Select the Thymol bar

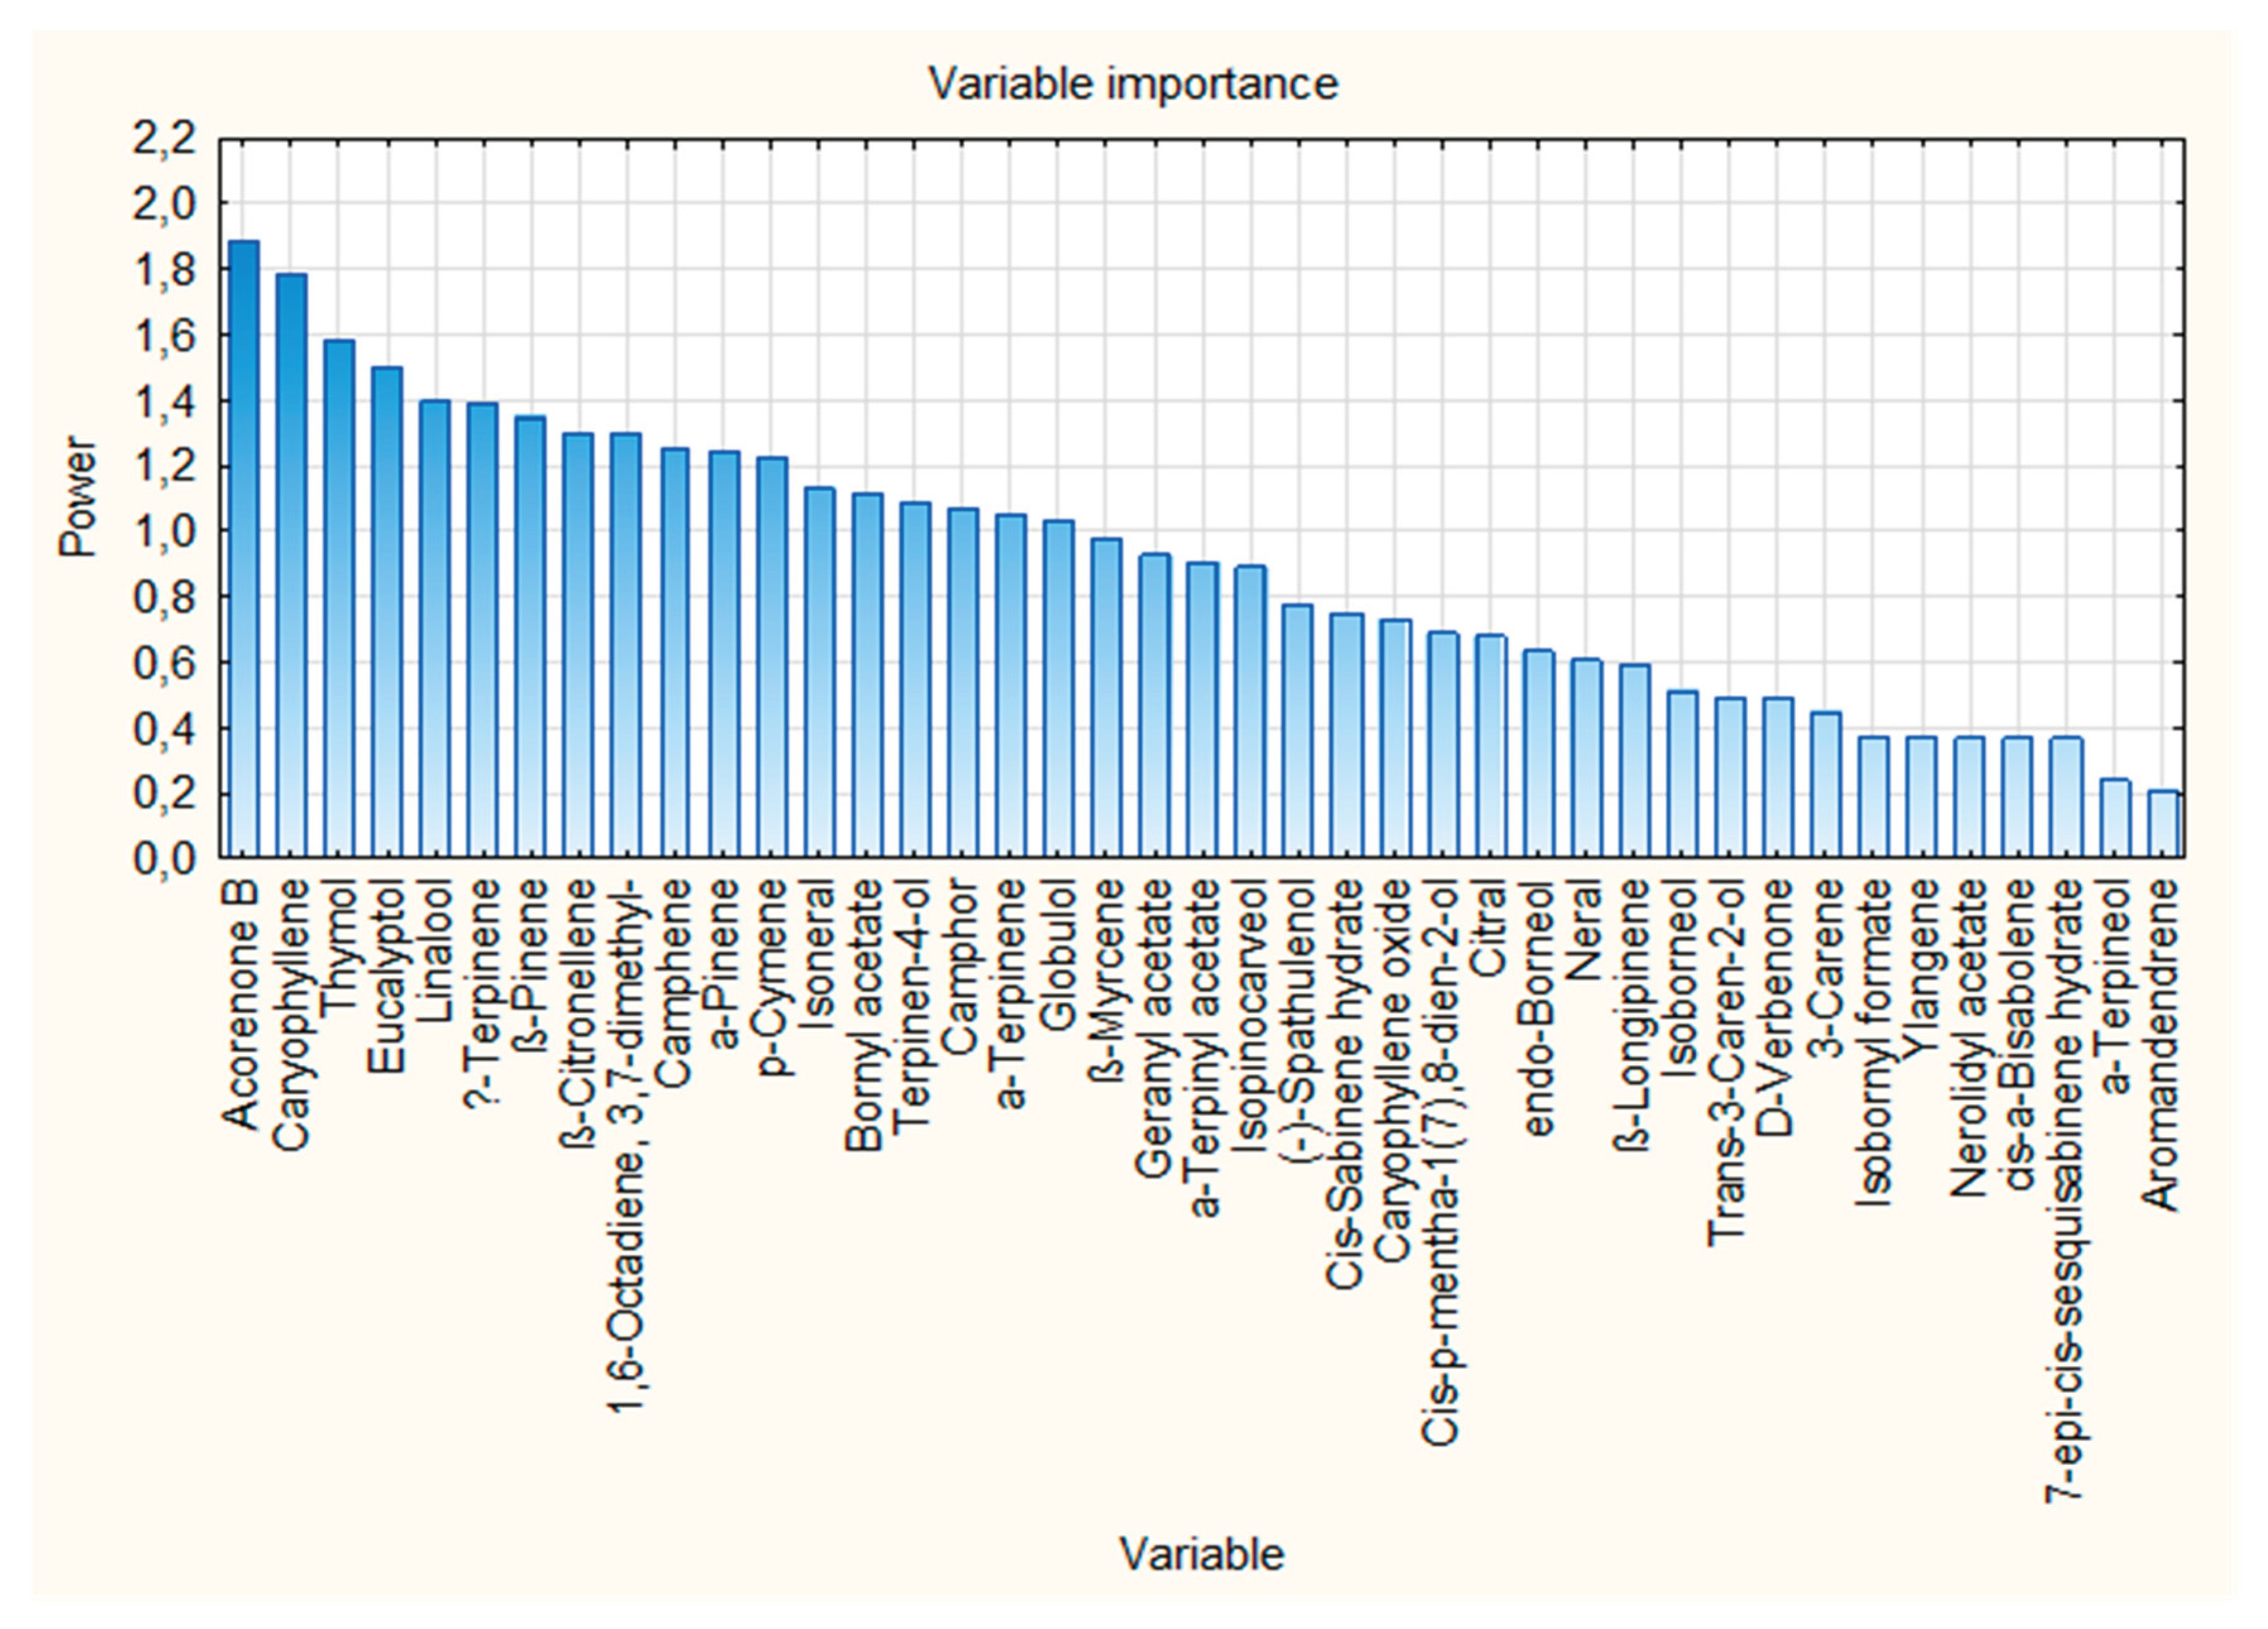(339, 600)
